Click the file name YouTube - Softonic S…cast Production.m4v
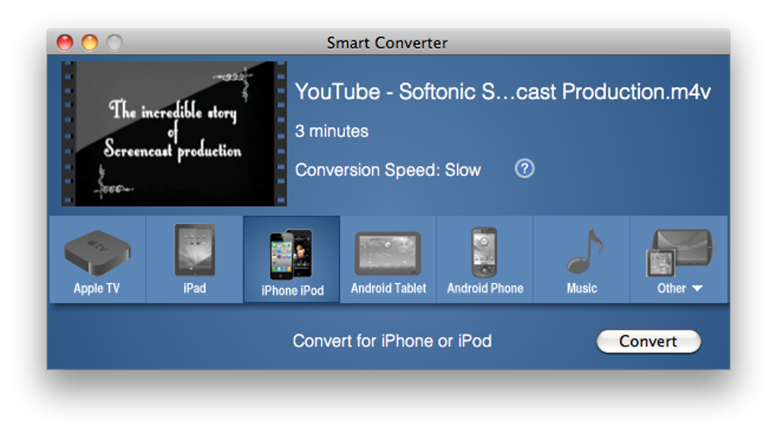This screenshot has height=434, width=777. (x=503, y=92)
